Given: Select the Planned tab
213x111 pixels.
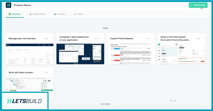Looking at the screenshot, I should pos(60,14).
